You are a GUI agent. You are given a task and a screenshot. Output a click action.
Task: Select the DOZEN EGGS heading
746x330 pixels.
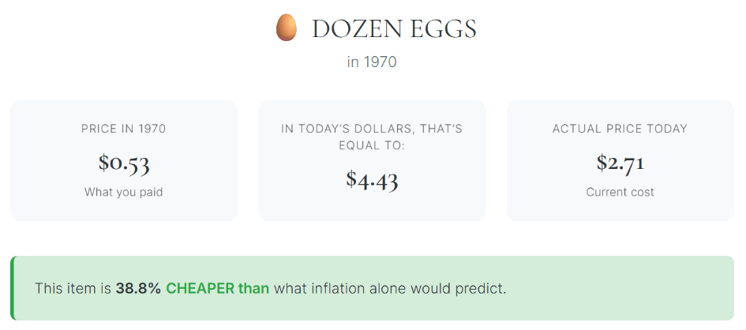[x=394, y=29]
